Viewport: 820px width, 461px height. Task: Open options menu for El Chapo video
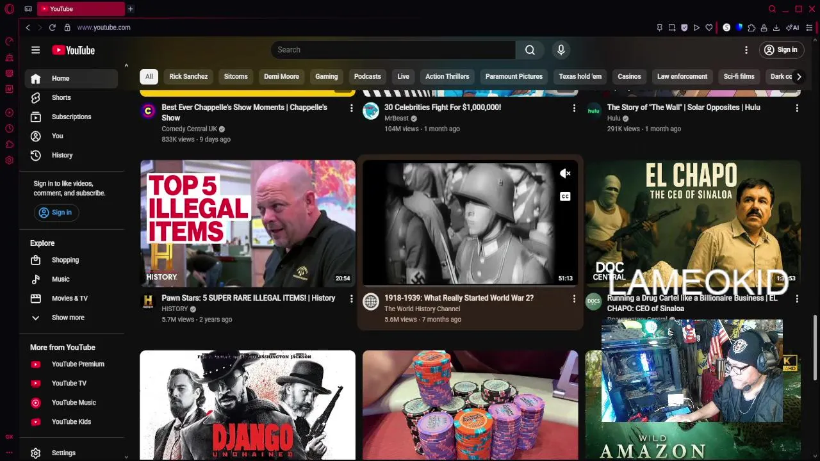797,299
